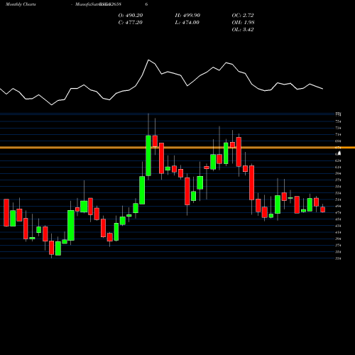Click the 514 price axis label
The height and width of the screenshot is (355, 355).
338,200
